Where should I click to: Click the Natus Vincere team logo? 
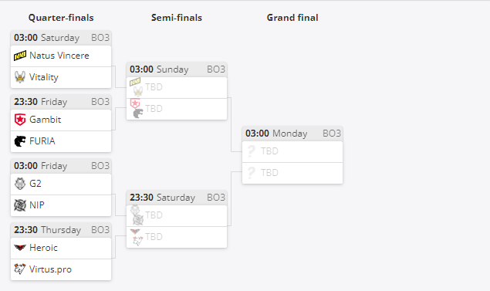(x=20, y=56)
